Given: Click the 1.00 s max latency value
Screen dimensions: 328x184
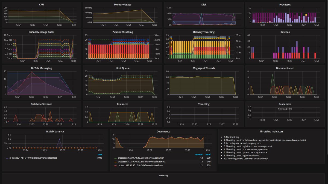Looking at the screenshot, I should pos(99,158).
